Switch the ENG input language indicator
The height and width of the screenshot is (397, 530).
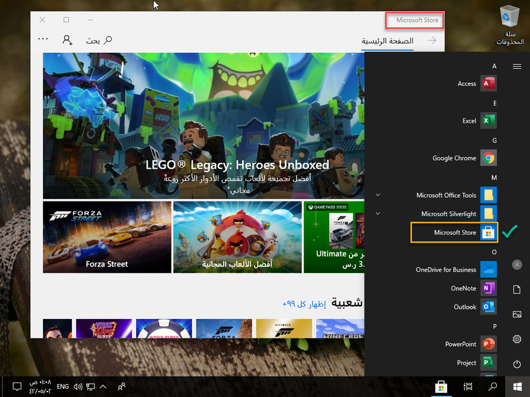[63, 387]
